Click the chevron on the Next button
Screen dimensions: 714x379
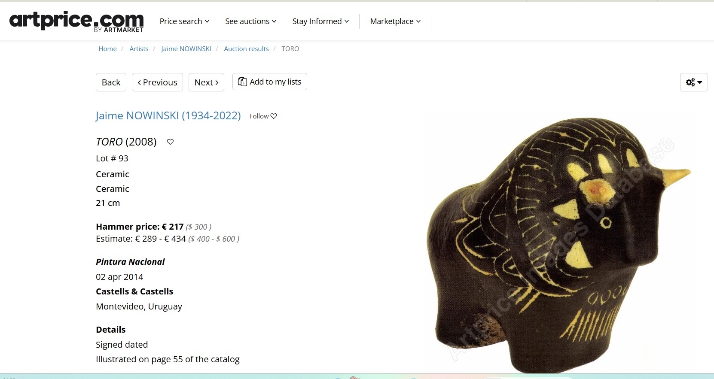click(x=217, y=82)
